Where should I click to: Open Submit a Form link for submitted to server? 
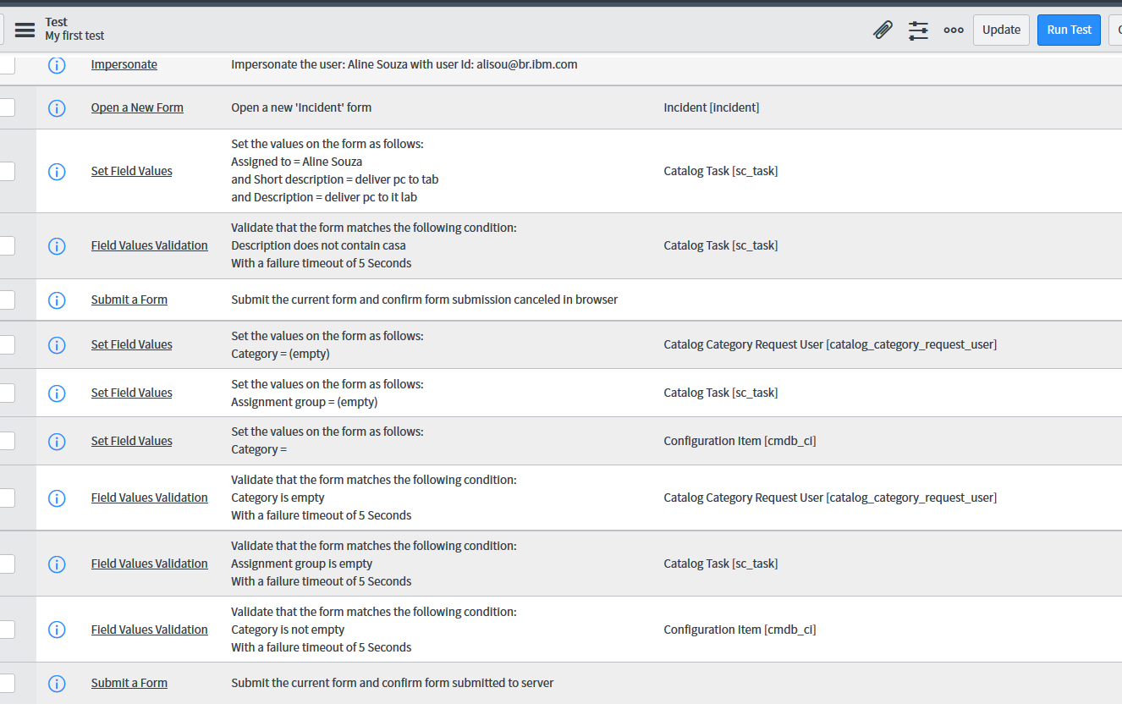tap(129, 683)
